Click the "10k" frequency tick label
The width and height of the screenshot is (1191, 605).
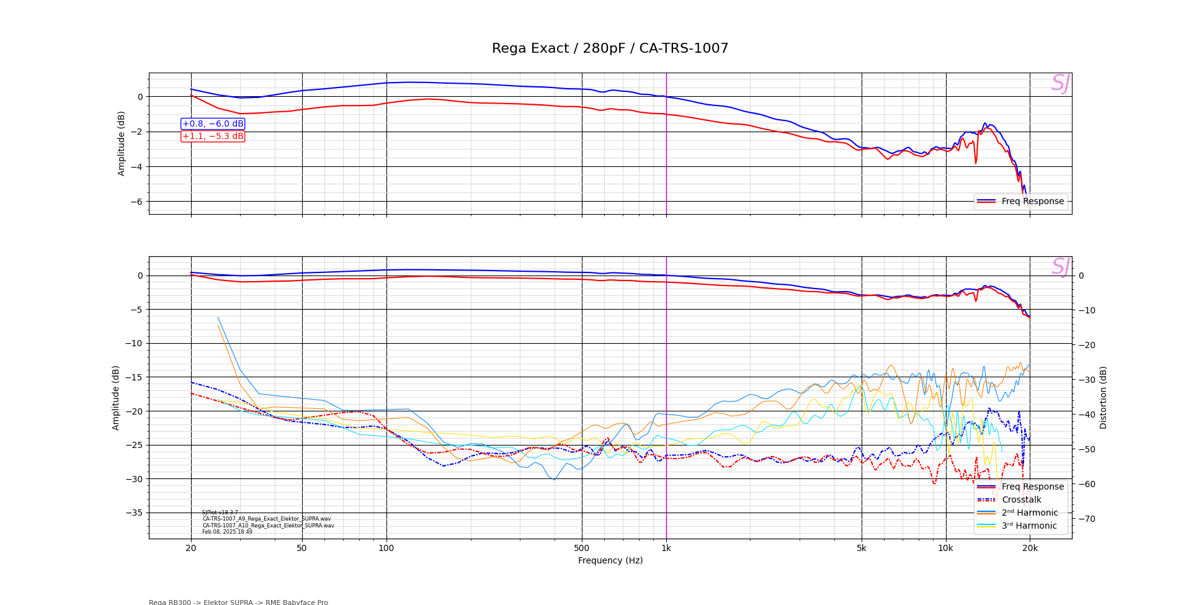pyautogui.click(x=946, y=548)
